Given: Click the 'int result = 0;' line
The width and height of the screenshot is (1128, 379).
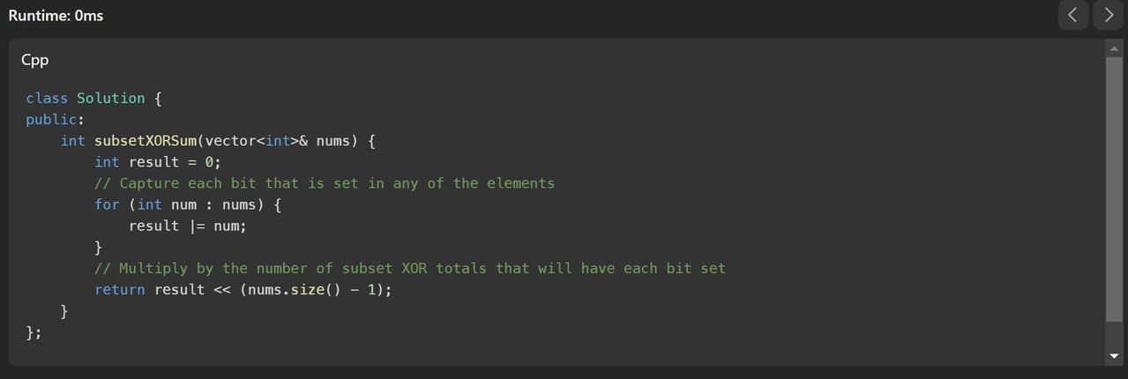Looking at the screenshot, I should [158, 162].
